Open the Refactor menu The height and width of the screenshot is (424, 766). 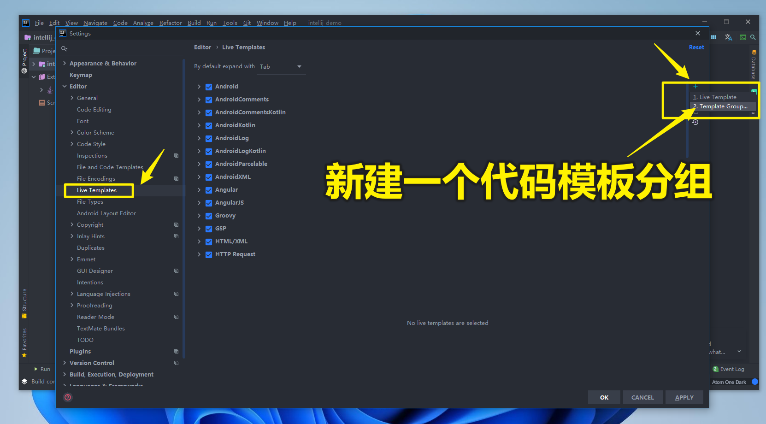tap(171, 23)
